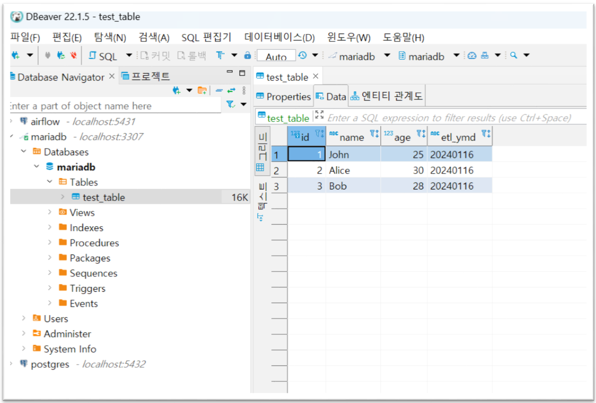Click the Connect plug icon in toolbar
The image size is (596, 403).
point(47,55)
